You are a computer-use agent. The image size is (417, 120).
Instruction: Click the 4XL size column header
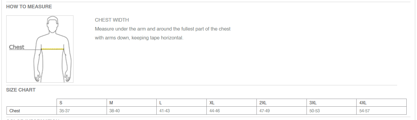(381, 103)
